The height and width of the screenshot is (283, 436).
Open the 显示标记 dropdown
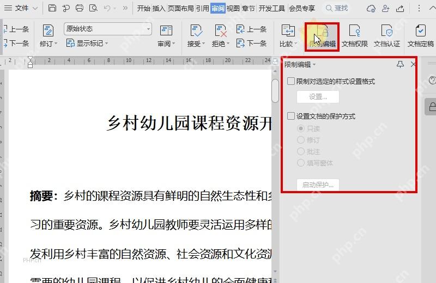point(87,44)
